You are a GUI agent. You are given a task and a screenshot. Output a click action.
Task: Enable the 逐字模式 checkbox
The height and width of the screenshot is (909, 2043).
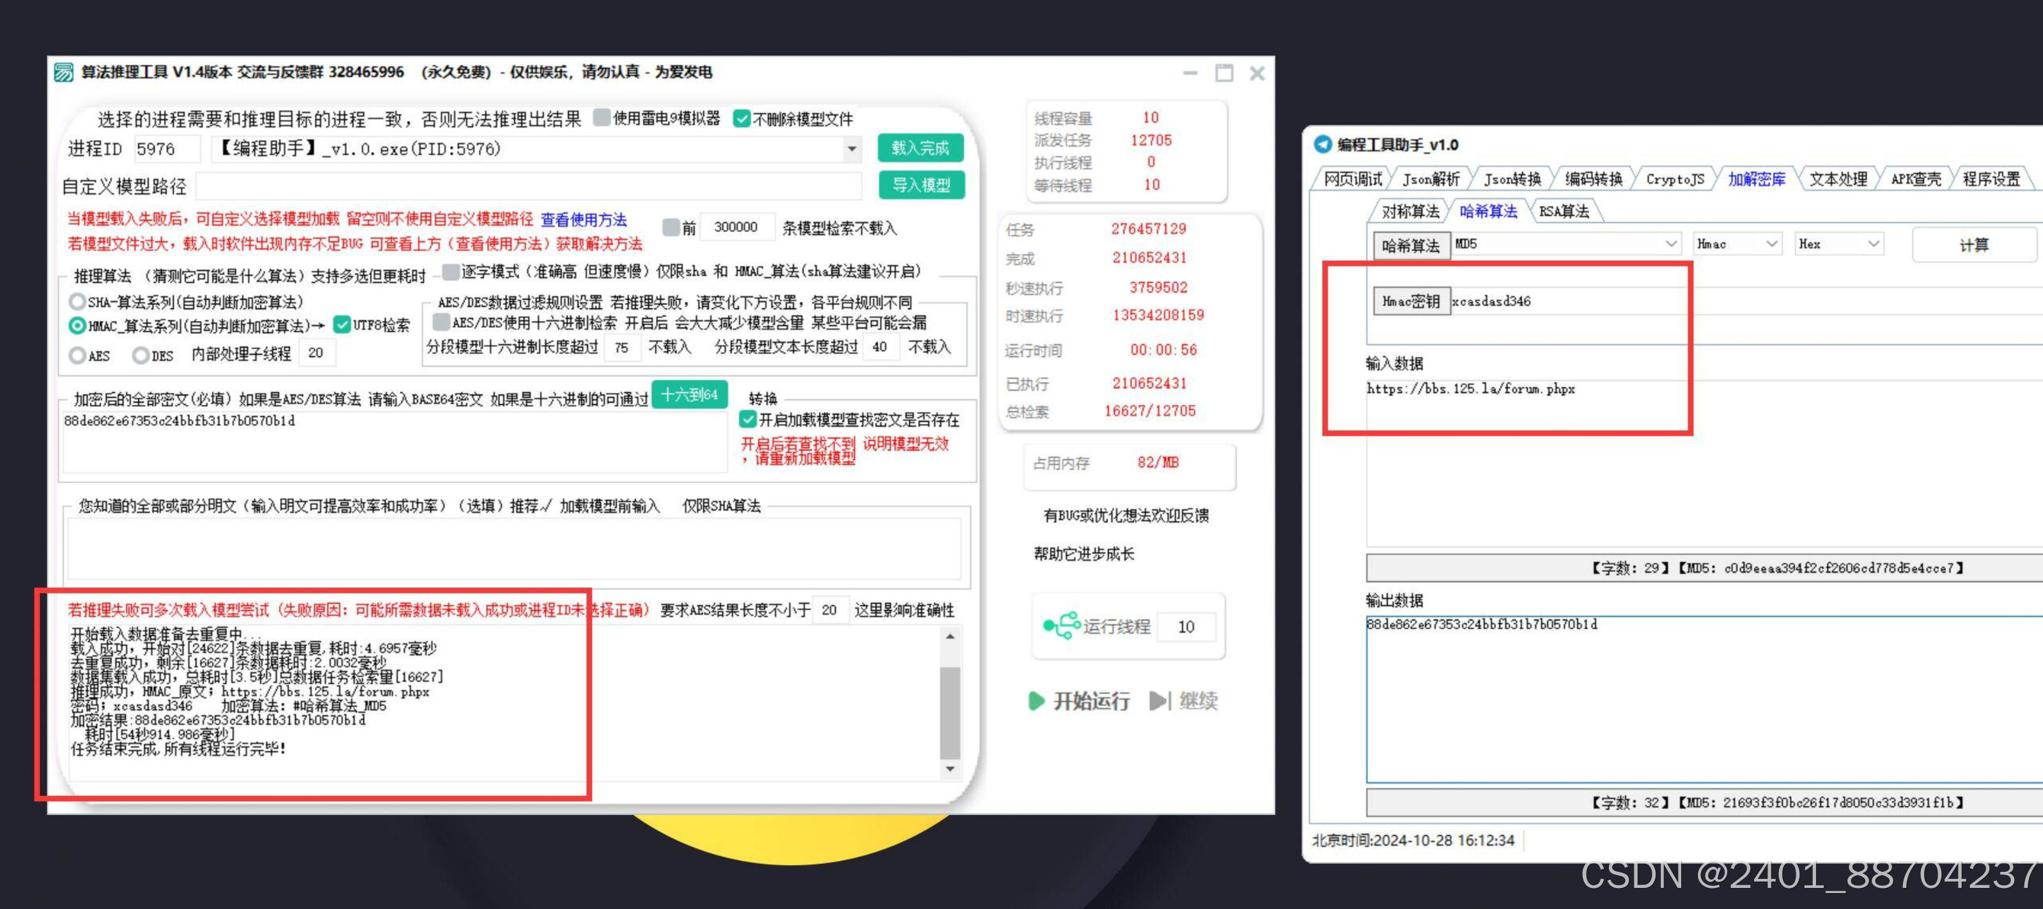point(449,273)
